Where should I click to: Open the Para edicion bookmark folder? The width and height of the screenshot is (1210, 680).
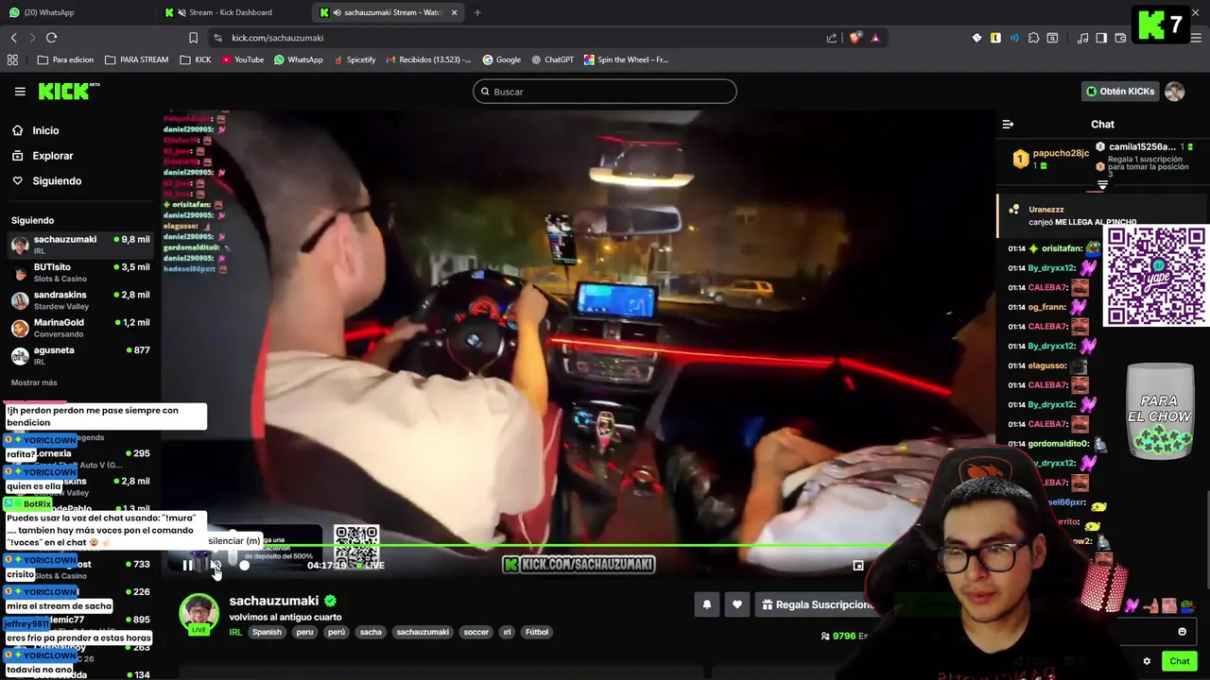pos(65,59)
